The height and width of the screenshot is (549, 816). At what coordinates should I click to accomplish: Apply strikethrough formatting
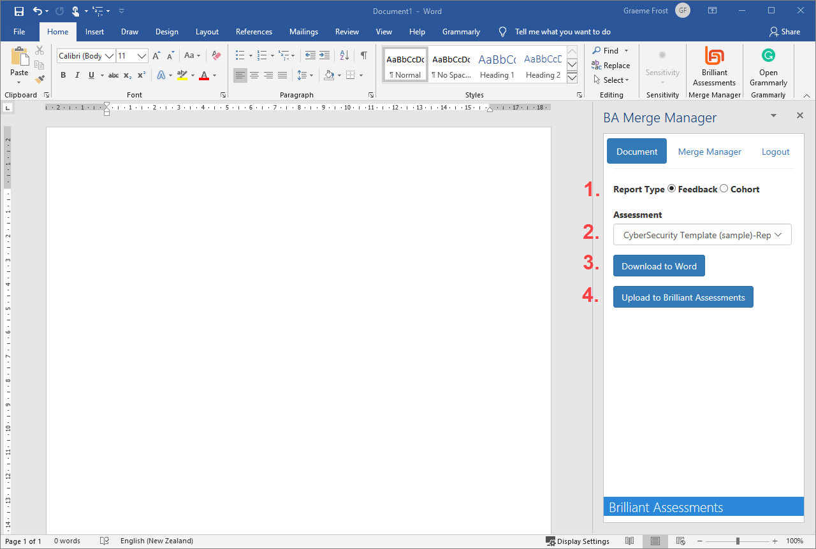click(x=113, y=75)
